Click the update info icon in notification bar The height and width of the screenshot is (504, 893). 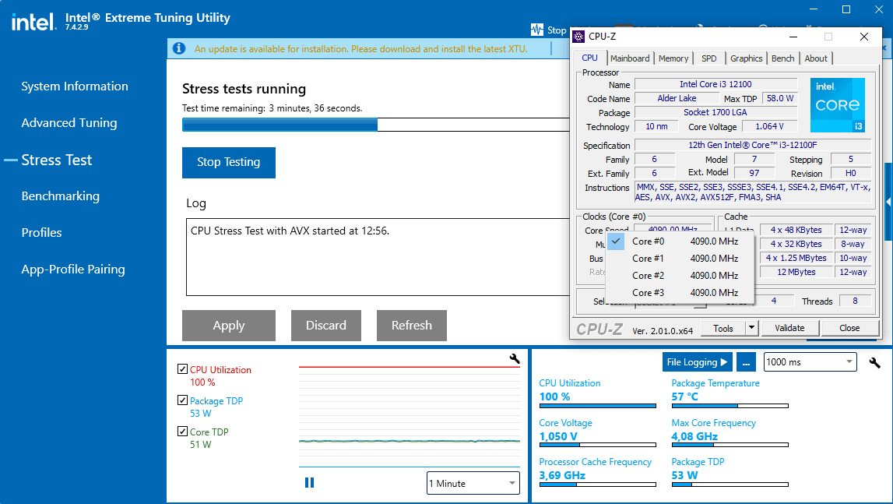tap(179, 48)
